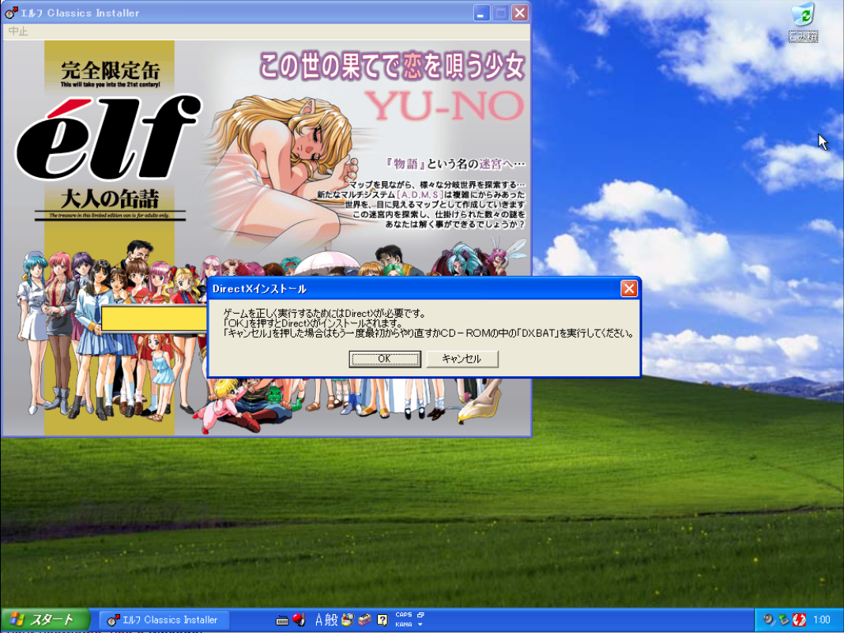Click the élf logo image
Image resolution: width=844 pixels, height=633 pixels.
coord(107,139)
